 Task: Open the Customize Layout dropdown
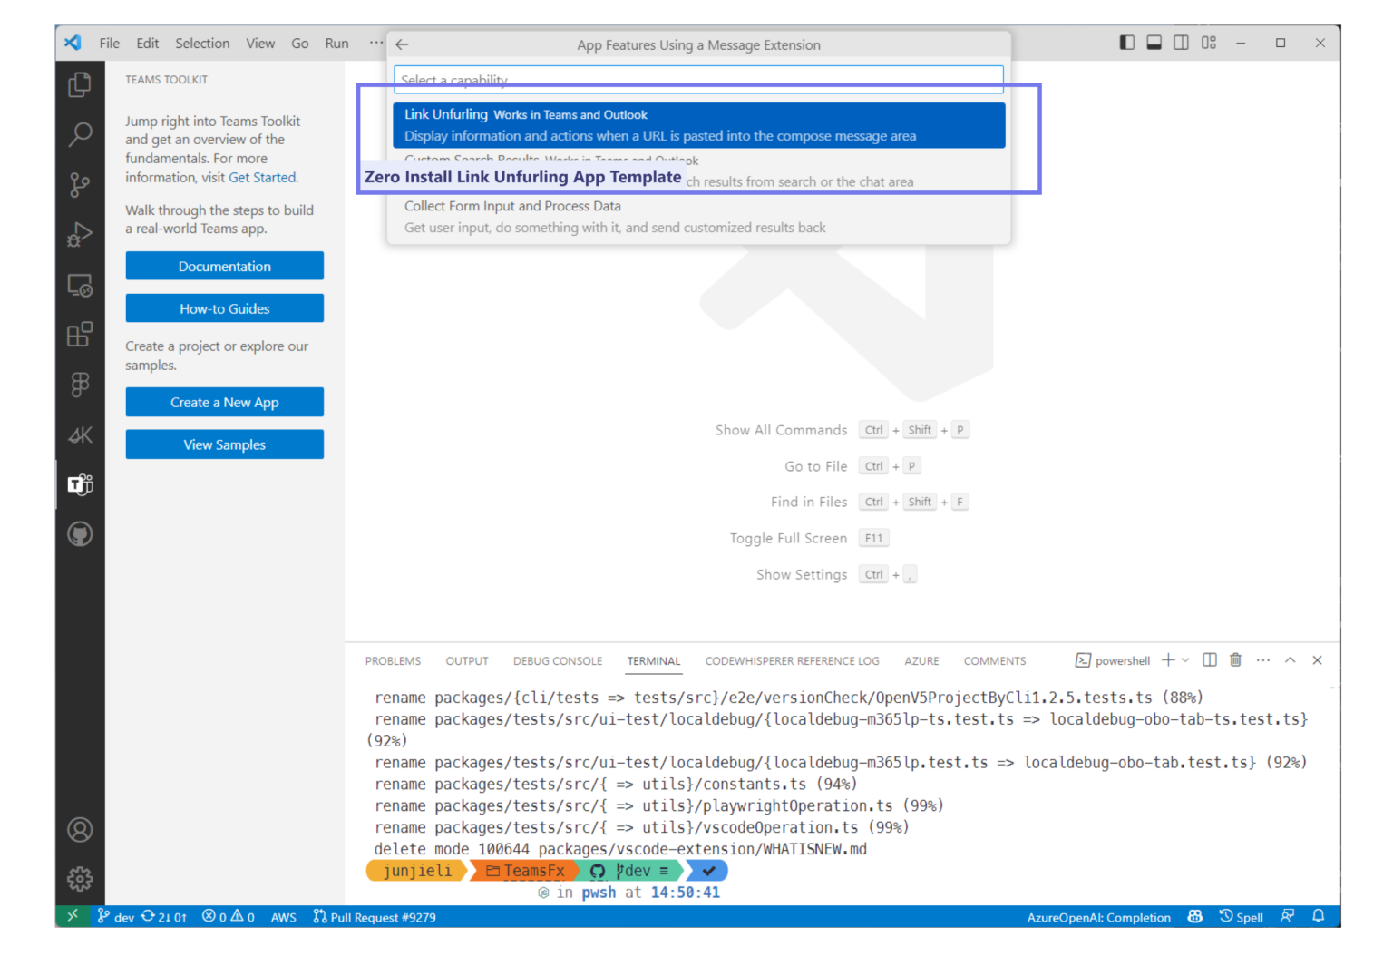click(1208, 42)
